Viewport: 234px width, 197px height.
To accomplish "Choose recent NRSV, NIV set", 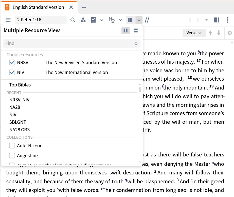I will 20,100.
